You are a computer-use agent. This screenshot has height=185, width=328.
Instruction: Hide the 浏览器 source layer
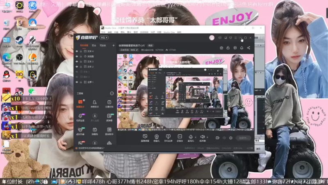(x=77, y=56)
